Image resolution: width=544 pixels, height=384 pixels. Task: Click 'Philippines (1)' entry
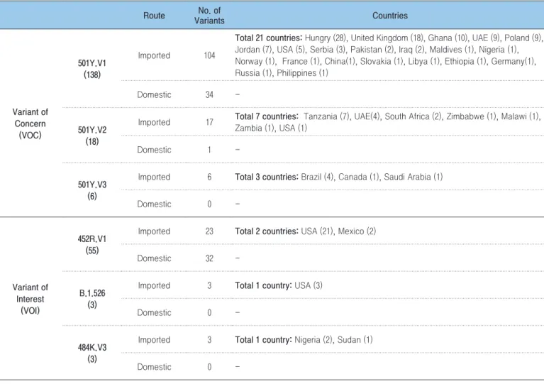tap(303, 73)
